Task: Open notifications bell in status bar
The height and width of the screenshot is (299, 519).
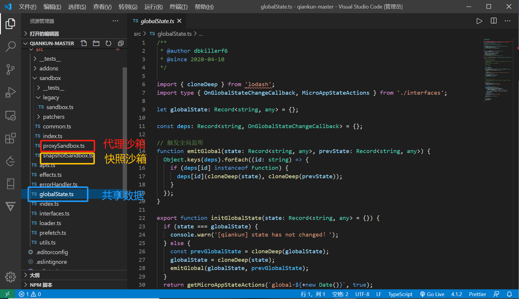Action: pos(509,294)
